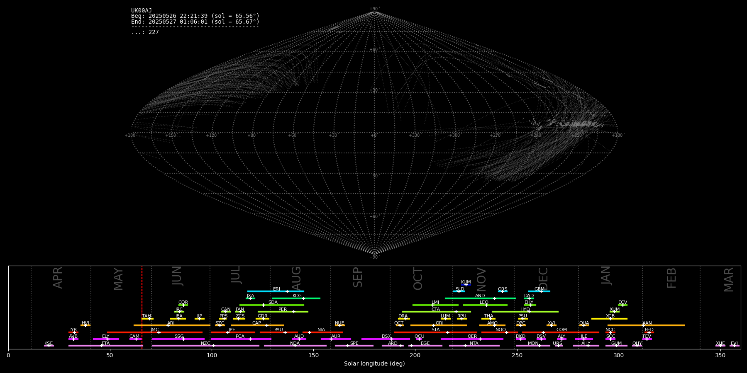Image resolution: width=747 pixels, height=373 pixels.
Task: Select the Beg: 20250526 22:21:39 line
Action: (195, 16)
